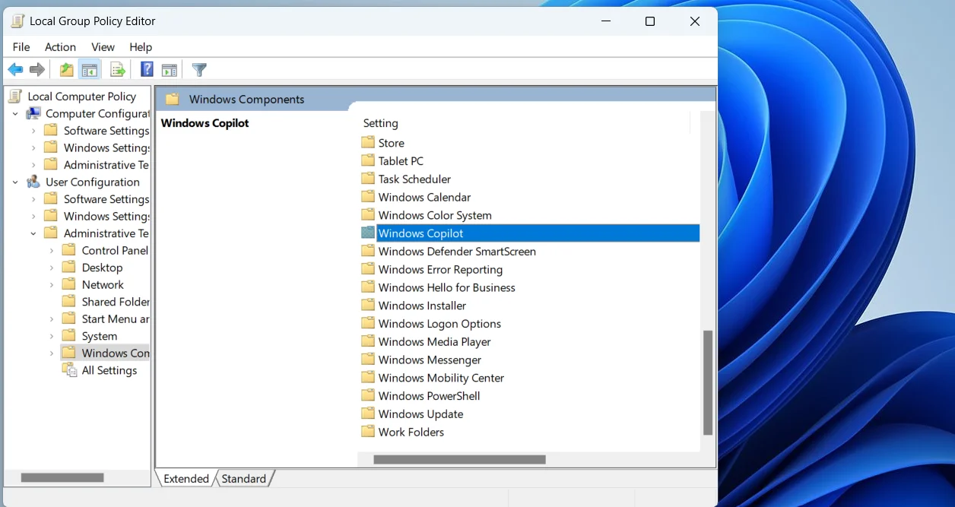
Task: Click the Windows Copilot folder icon
Action: [x=368, y=233]
